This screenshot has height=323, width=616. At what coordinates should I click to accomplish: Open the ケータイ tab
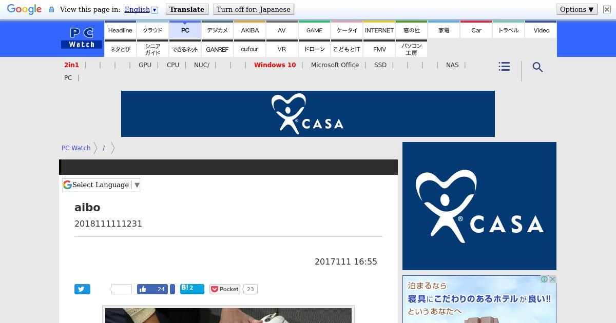[x=346, y=30]
